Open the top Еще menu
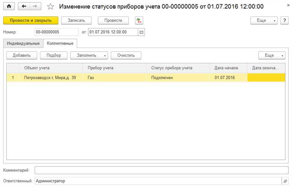This screenshot has width=292, height=187. 264,21
